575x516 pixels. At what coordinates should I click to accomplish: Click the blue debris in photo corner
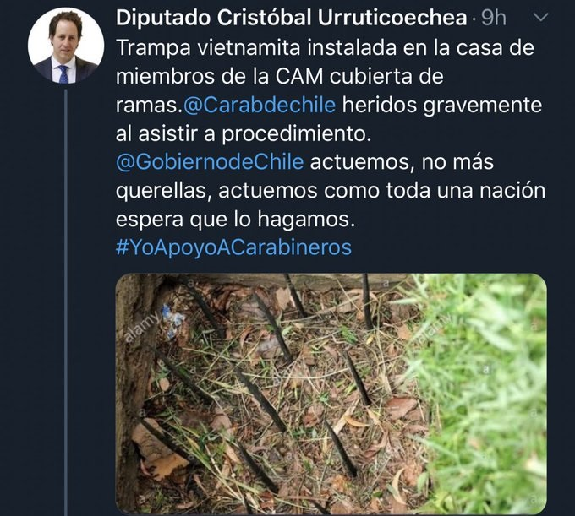click(x=172, y=321)
